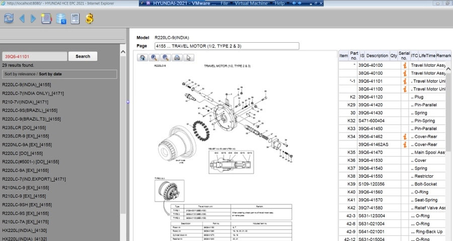
Task: Select part number S471-600404
Action: (371, 121)
